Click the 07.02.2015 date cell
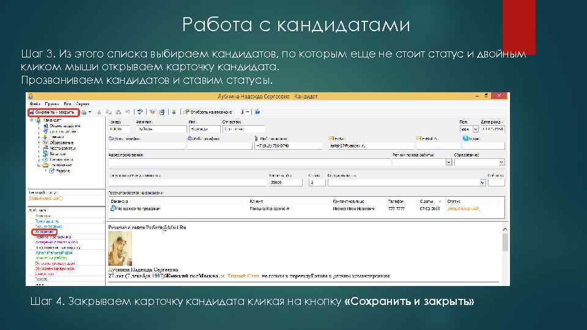Image resolution: width=587 pixels, height=330 pixels. click(x=429, y=209)
